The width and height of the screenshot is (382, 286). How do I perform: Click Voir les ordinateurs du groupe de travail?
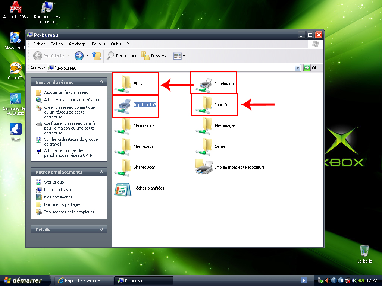pyautogui.click(x=67, y=142)
